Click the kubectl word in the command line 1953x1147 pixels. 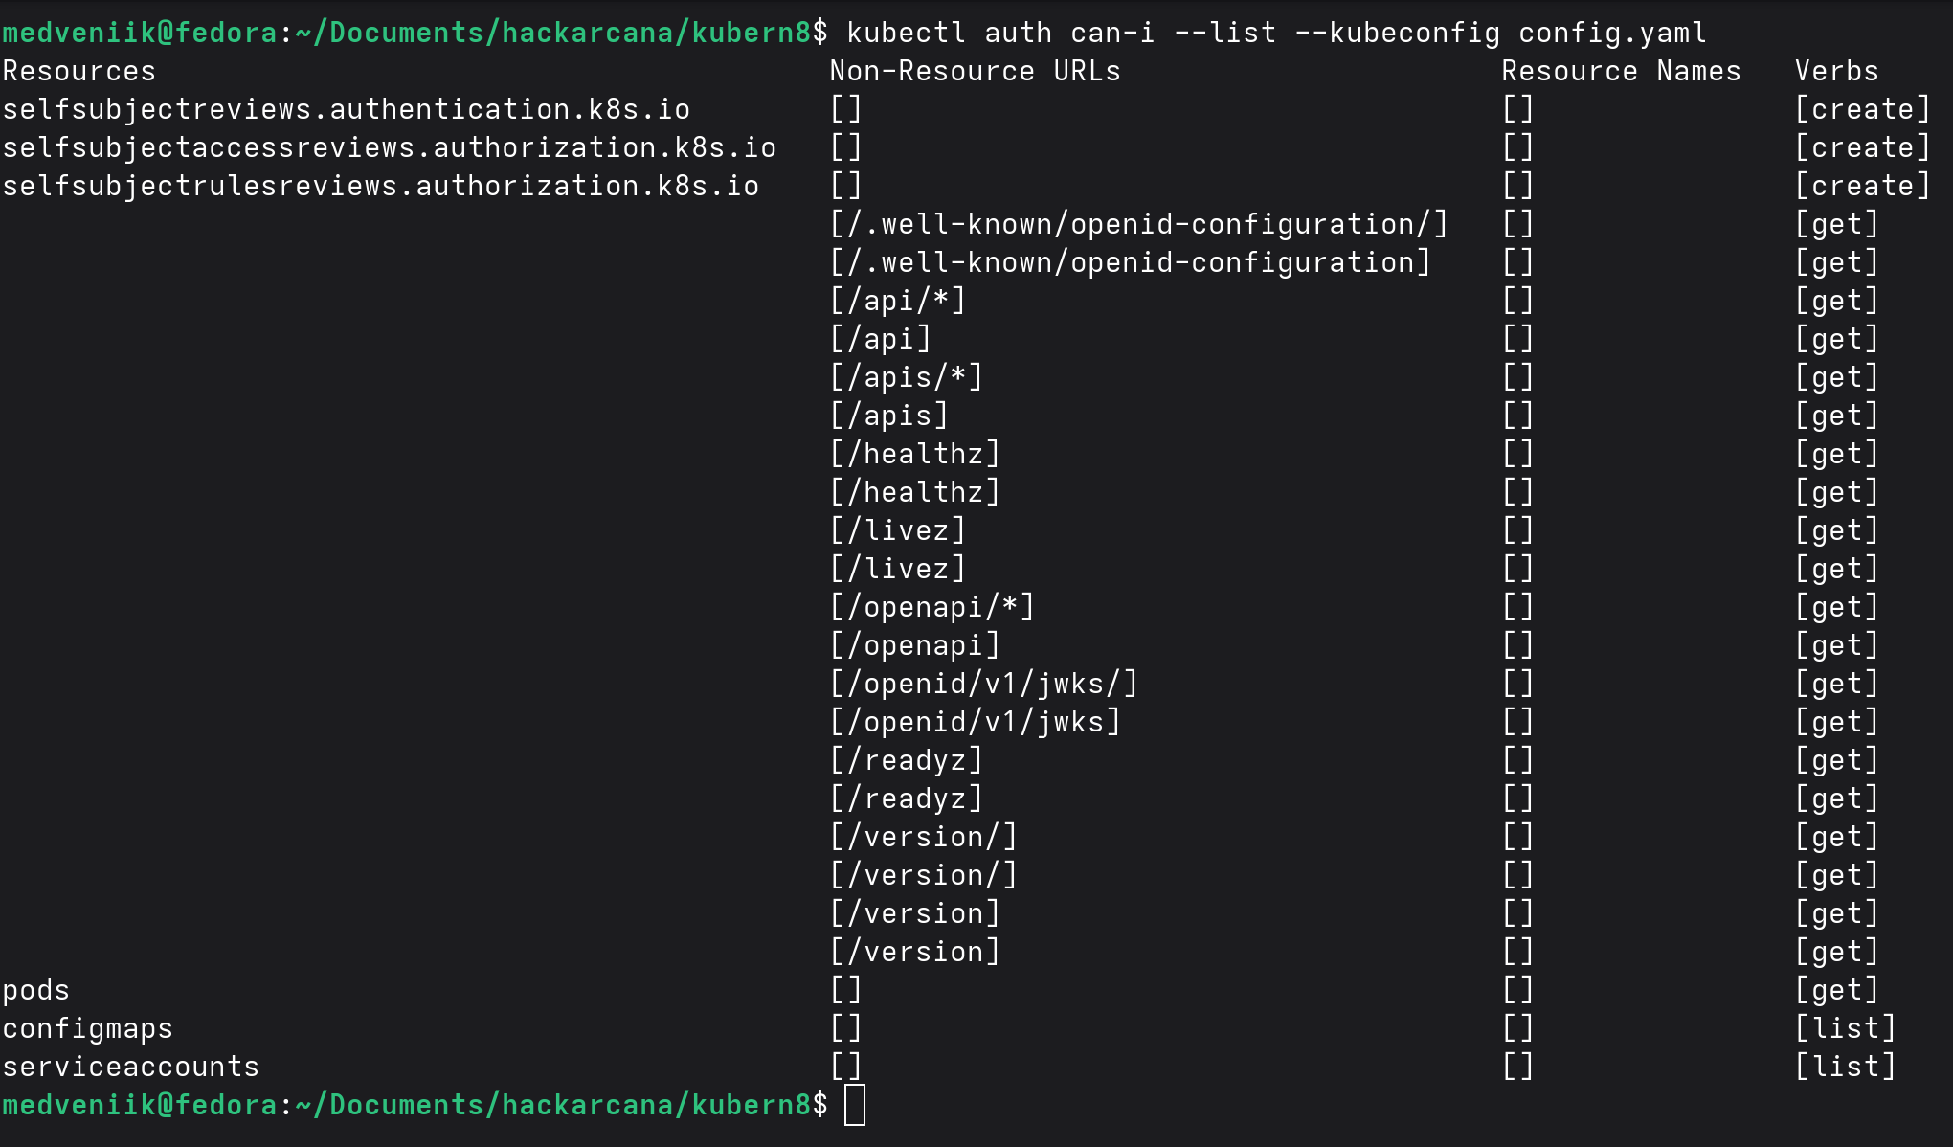[907, 33]
